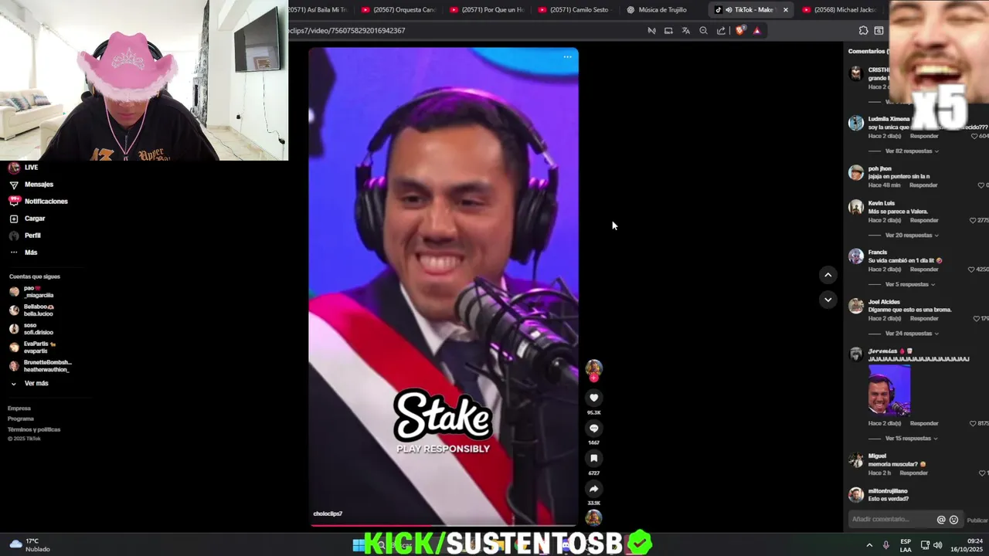Viewport: 989px width, 556px height.
Task: Reply to Francis's comment
Action: (924, 270)
